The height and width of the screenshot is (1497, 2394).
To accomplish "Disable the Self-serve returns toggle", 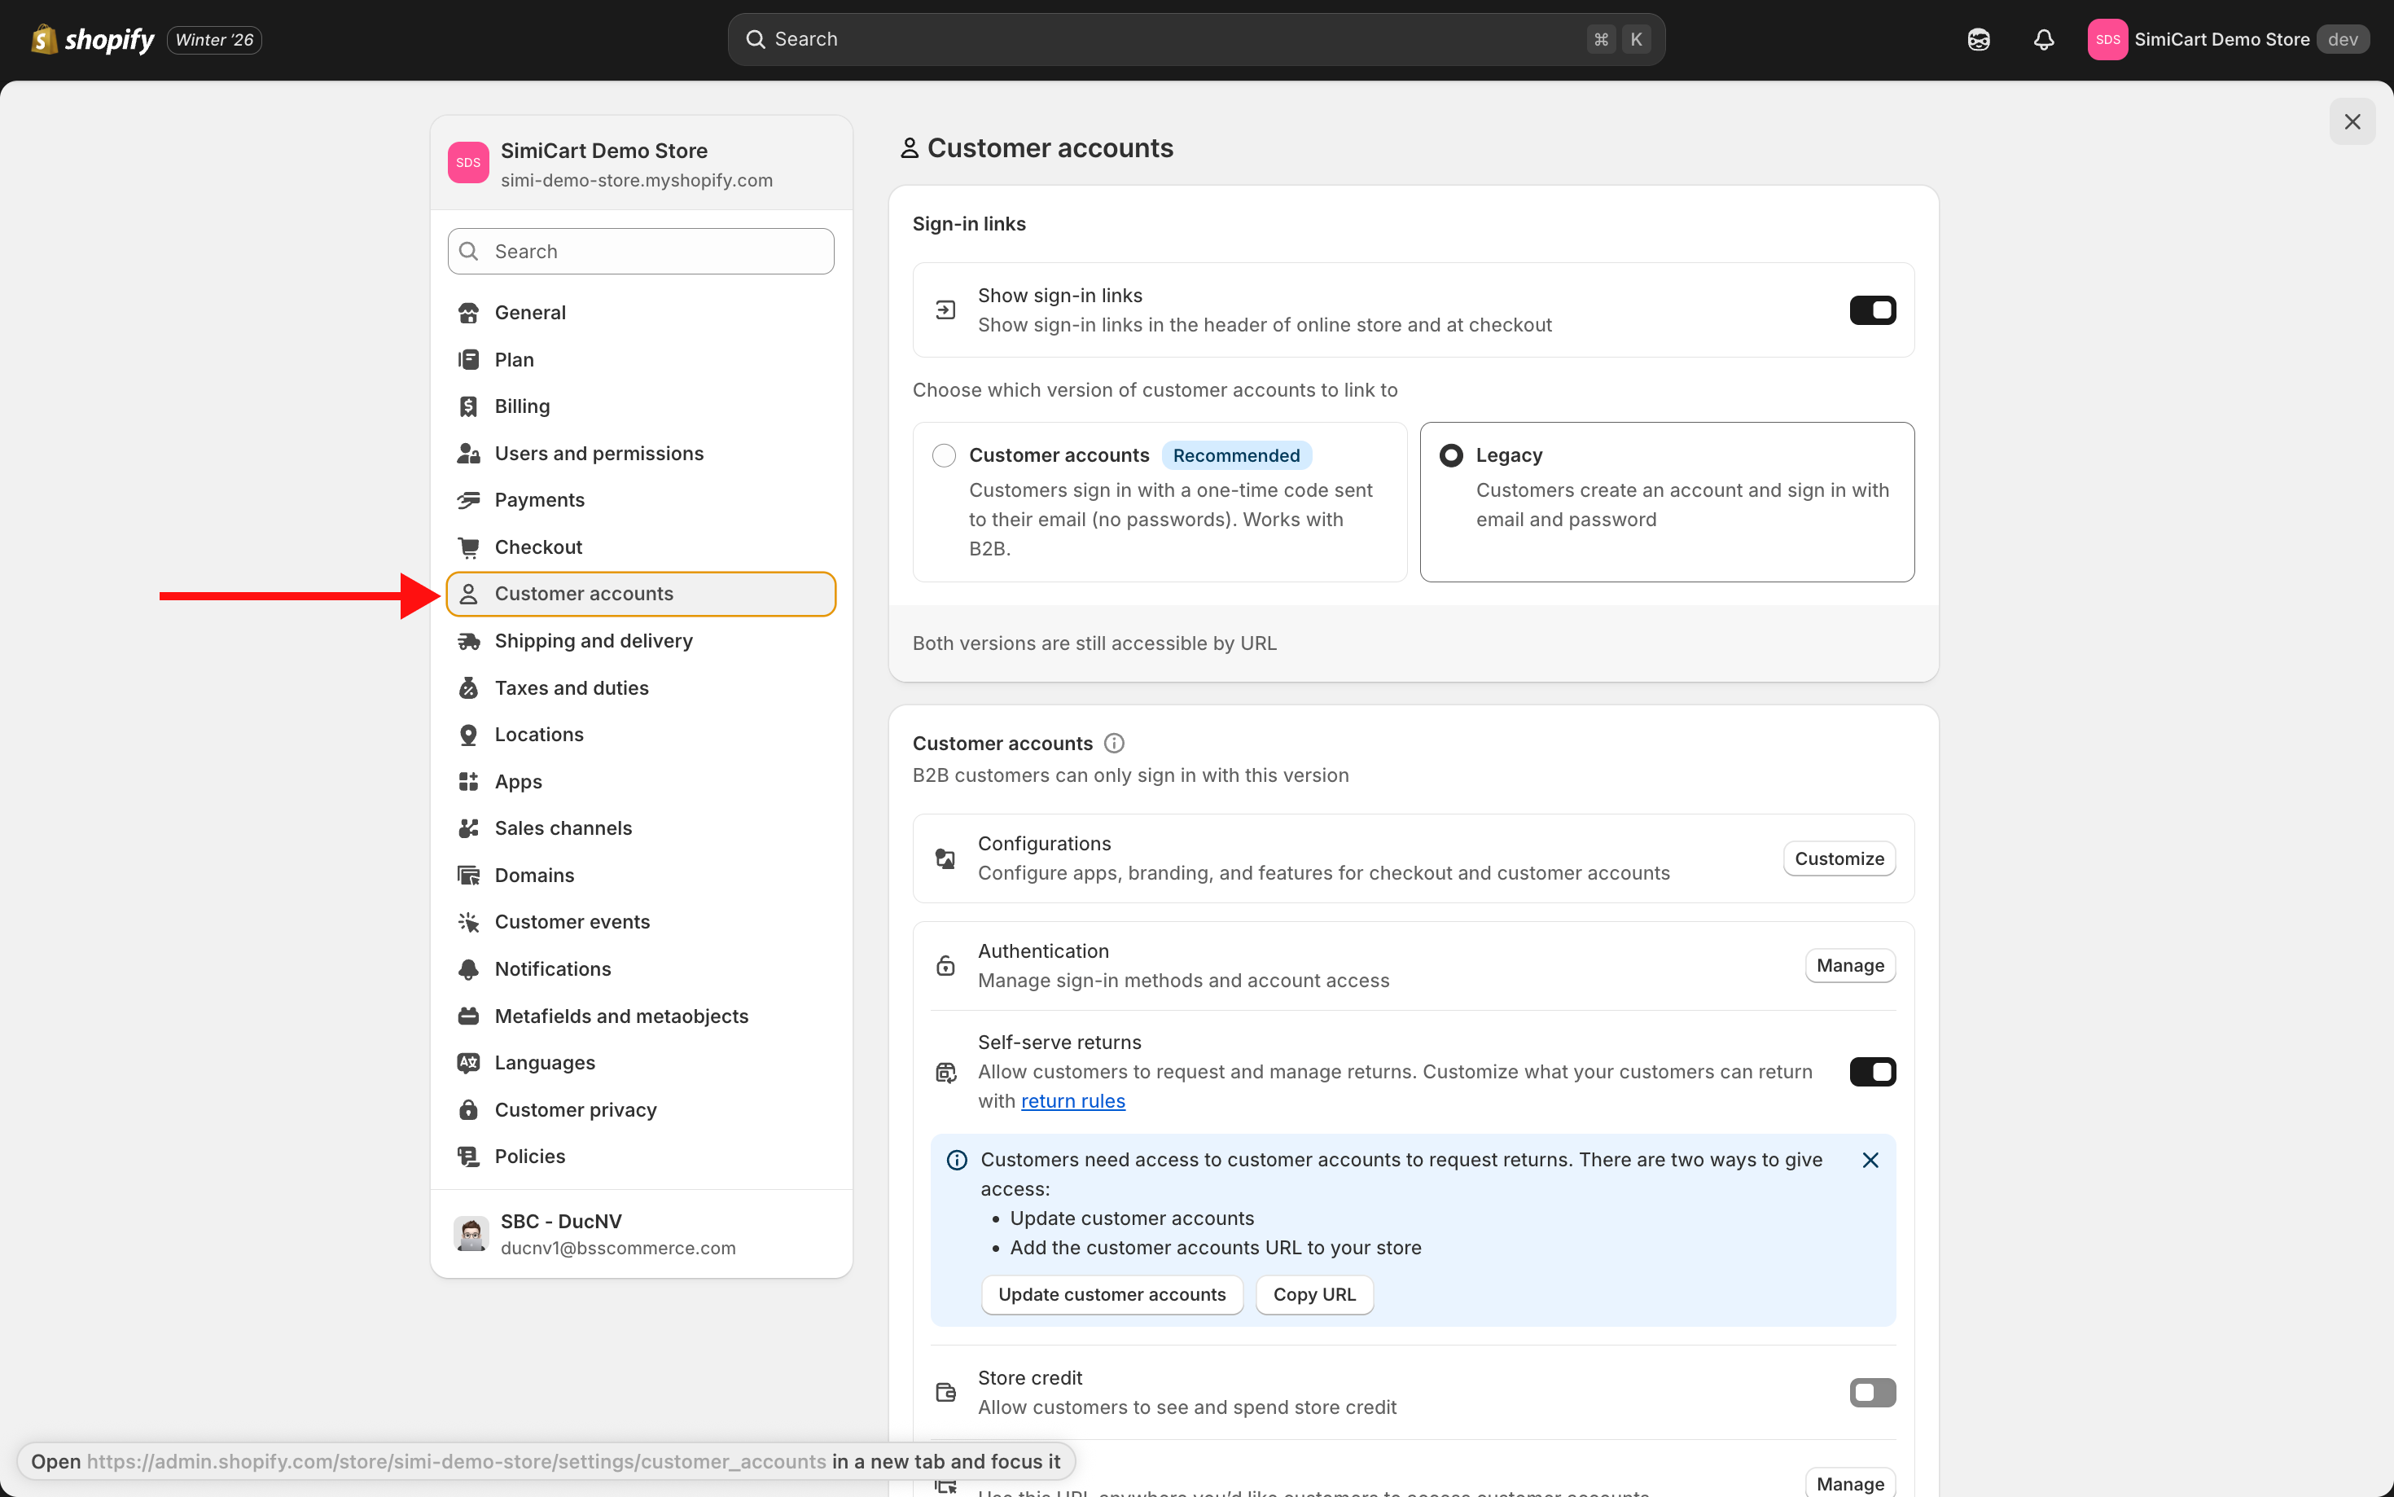I will [1871, 1073].
